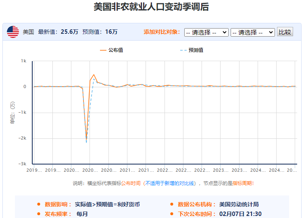Click the 添加对比对象 label
Image resolution: width=304 pixels, height=218 pixels.
(161, 32)
